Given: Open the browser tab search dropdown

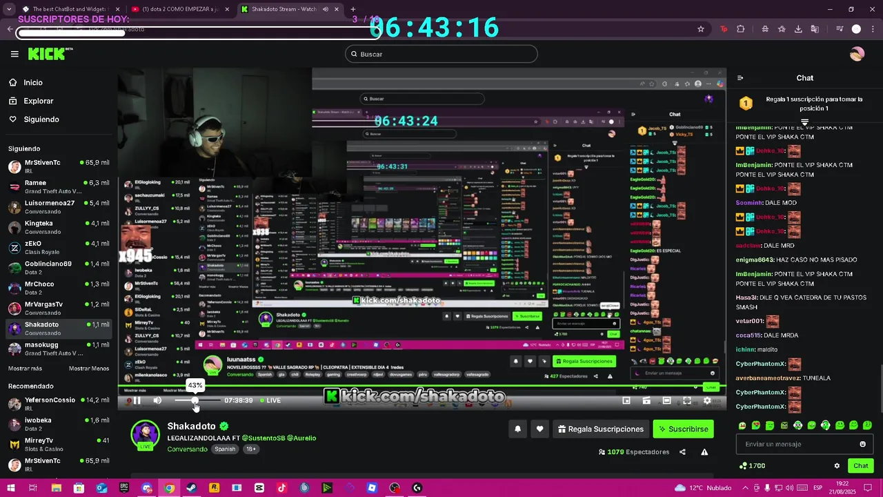Looking at the screenshot, I should (x=8, y=9).
